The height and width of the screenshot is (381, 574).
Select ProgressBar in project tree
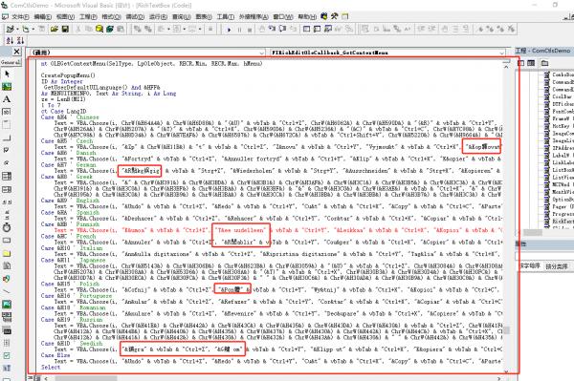(x=563, y=214)
